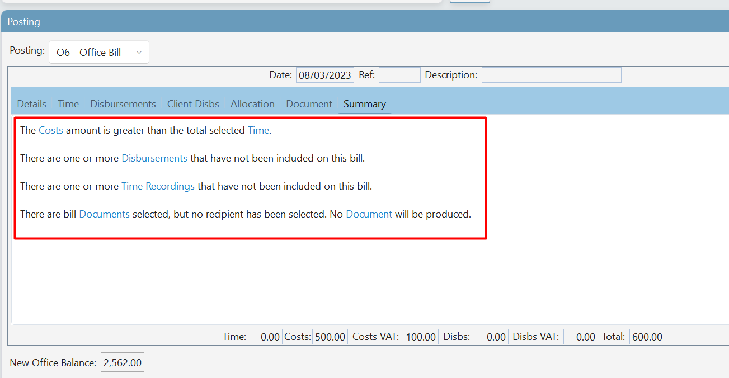Open the Posting type dropdown

[x=99, y=52]
